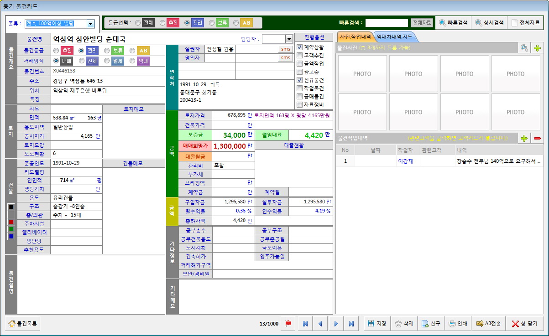
Task: Uncheck the 신규물건 option
Action: [x=299, y=80]
